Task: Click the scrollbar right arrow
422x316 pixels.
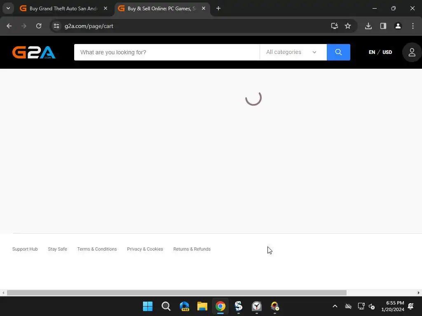Action: pos(419,293)
